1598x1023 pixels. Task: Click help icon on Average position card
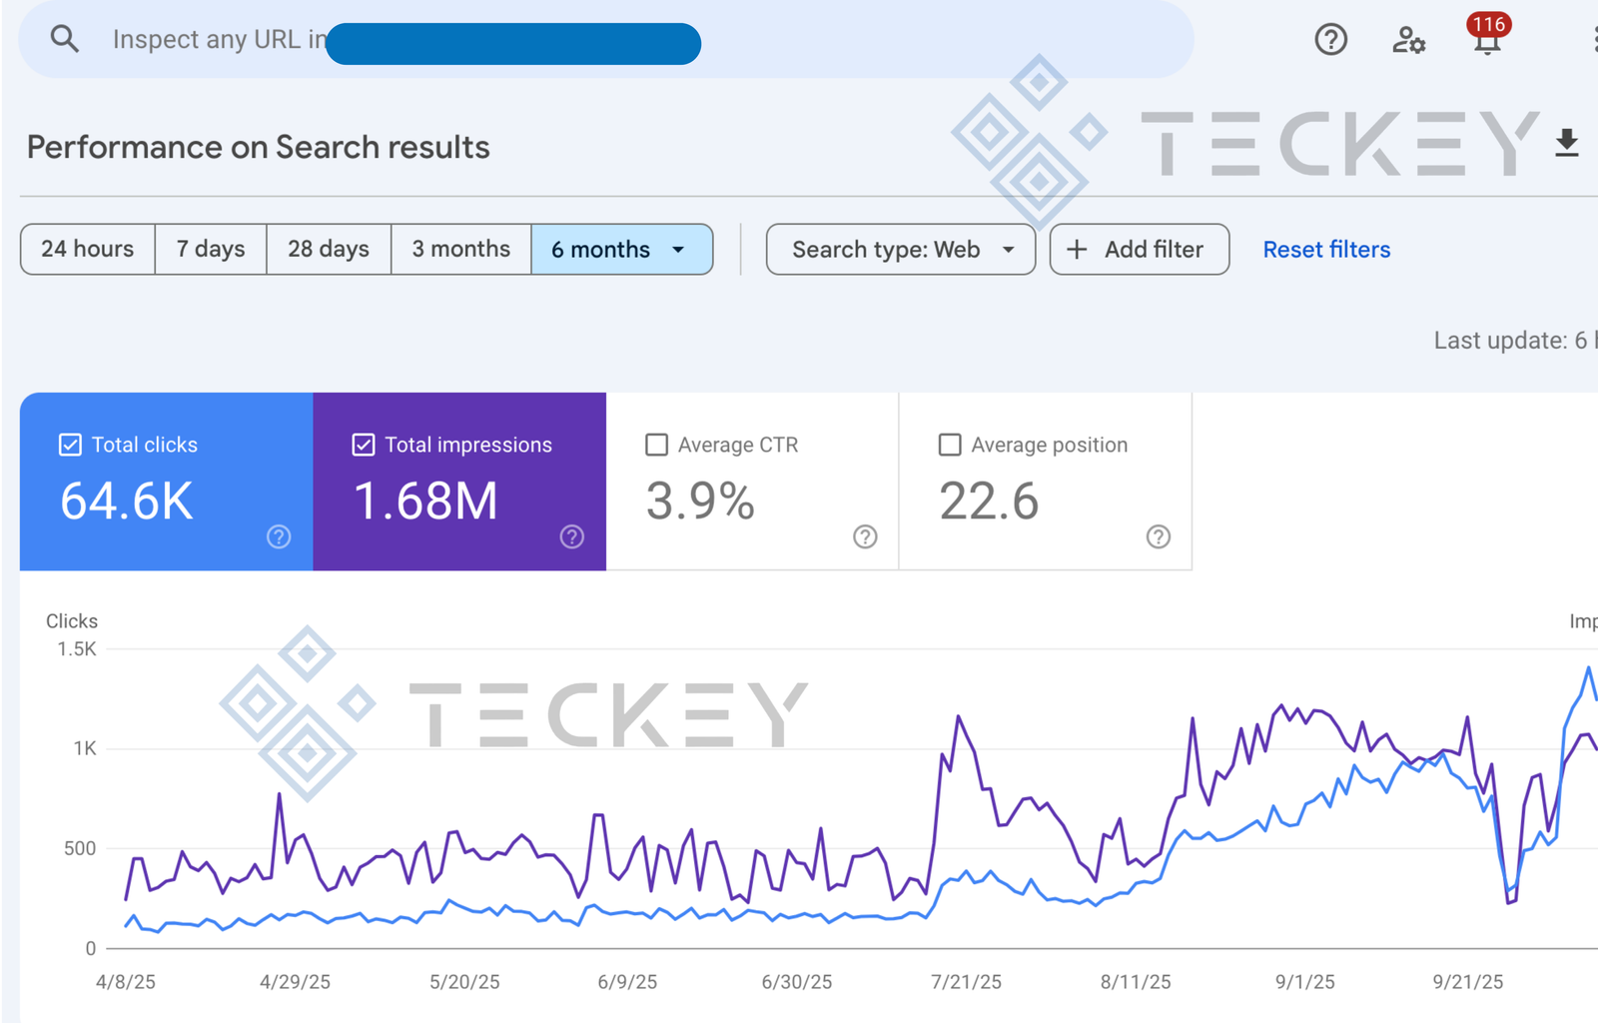click(x=1158, y=537)
